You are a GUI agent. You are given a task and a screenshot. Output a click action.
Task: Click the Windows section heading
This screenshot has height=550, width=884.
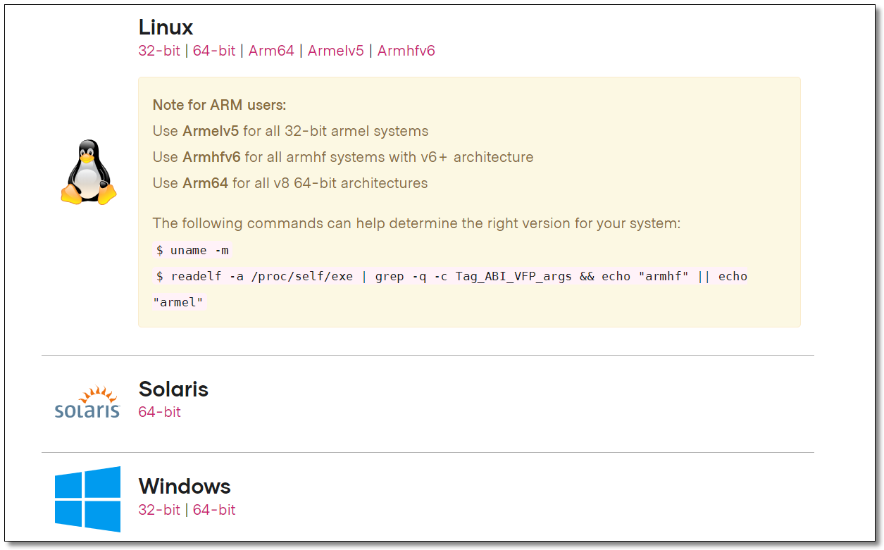(185, 486)
